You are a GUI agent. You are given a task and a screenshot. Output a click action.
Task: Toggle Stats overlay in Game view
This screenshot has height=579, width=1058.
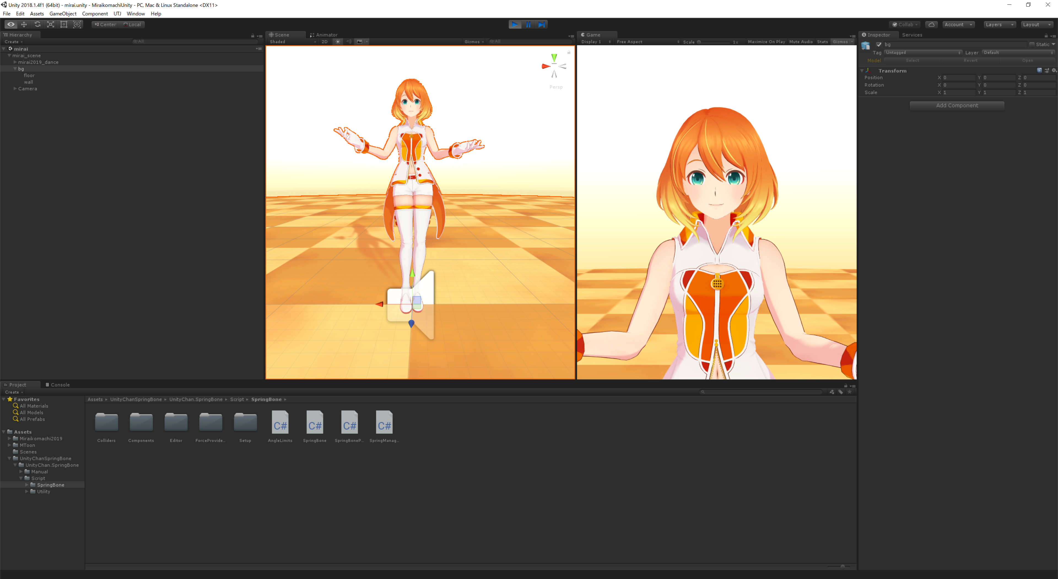tap(822, 42)
